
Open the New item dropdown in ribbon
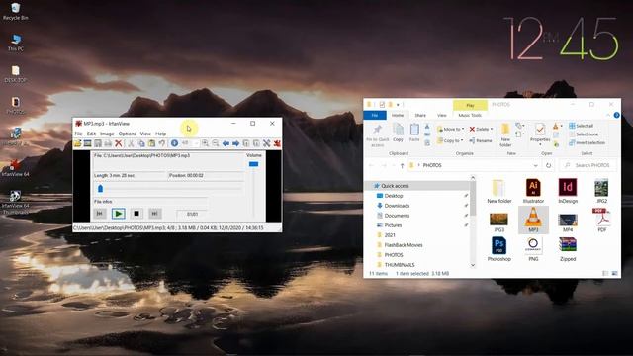tap(523, 126)
